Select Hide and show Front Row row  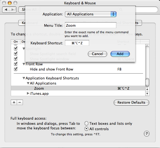78,69
